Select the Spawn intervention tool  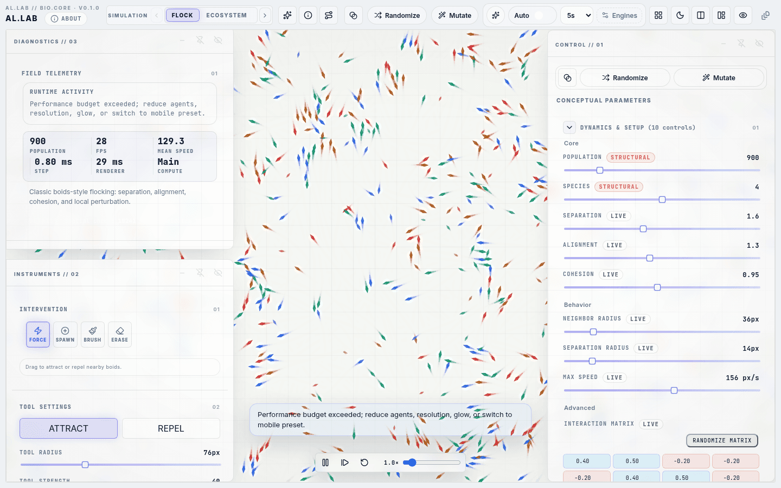[x=65, y=335]
